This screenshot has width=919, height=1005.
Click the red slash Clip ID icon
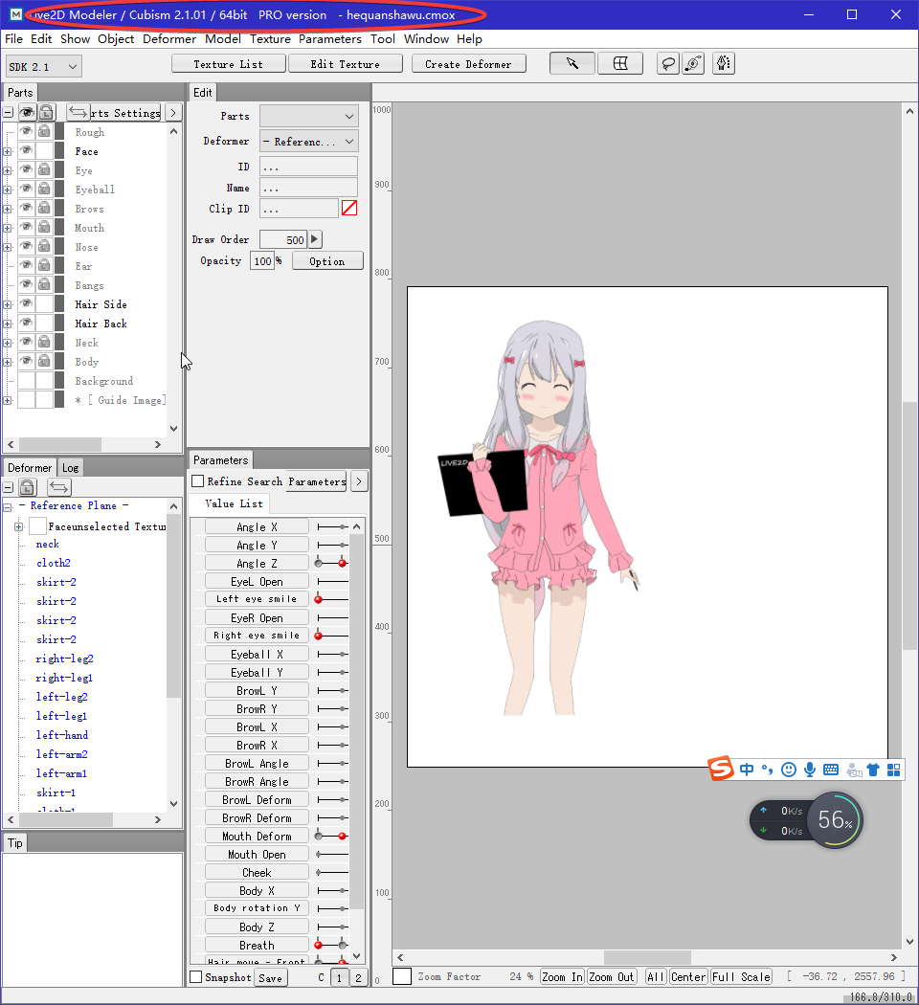pos(349,208)
